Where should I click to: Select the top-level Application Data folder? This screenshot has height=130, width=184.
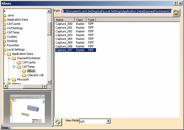[17, 20]
